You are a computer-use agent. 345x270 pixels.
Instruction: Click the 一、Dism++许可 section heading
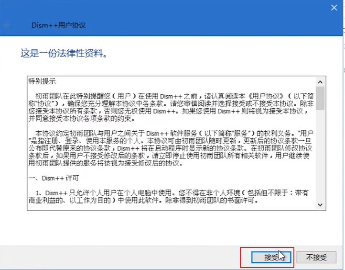pyautogui.click(x=53, y=178)
